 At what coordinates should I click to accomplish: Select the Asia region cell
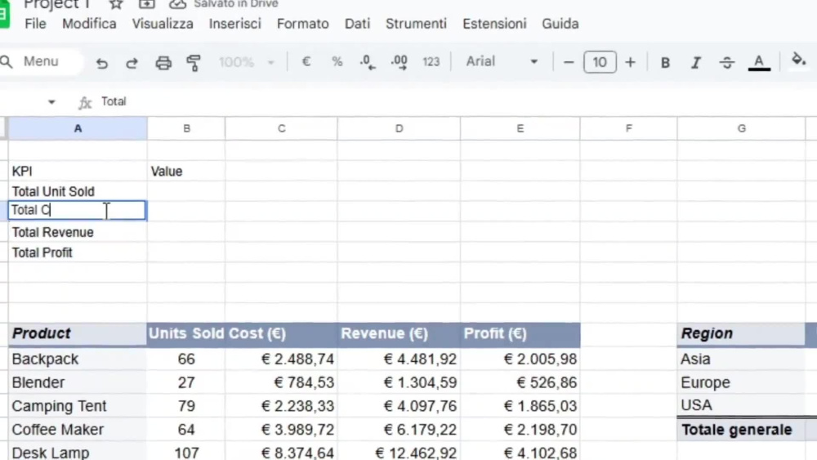741,359
